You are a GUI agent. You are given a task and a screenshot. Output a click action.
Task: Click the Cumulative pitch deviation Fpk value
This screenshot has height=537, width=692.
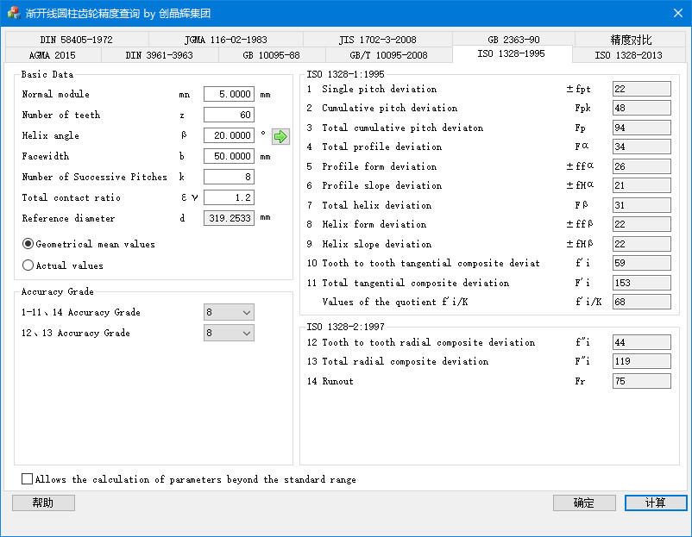coord(642,108)
